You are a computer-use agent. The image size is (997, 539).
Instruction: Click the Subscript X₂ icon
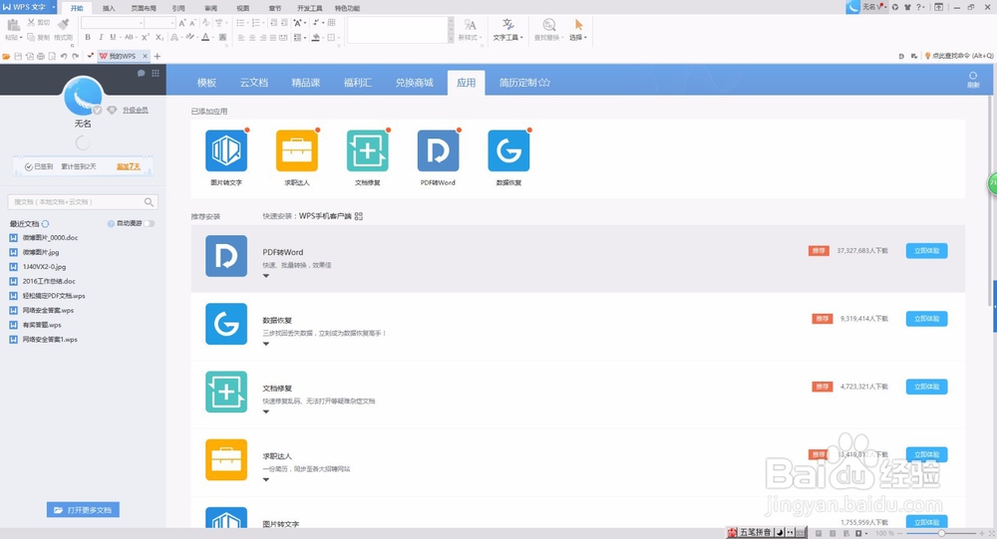click(x=160, y=38)
